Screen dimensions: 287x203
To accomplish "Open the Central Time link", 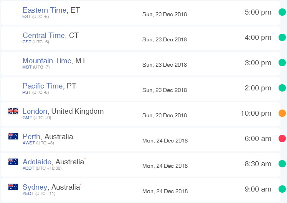I will click(44, 35).
